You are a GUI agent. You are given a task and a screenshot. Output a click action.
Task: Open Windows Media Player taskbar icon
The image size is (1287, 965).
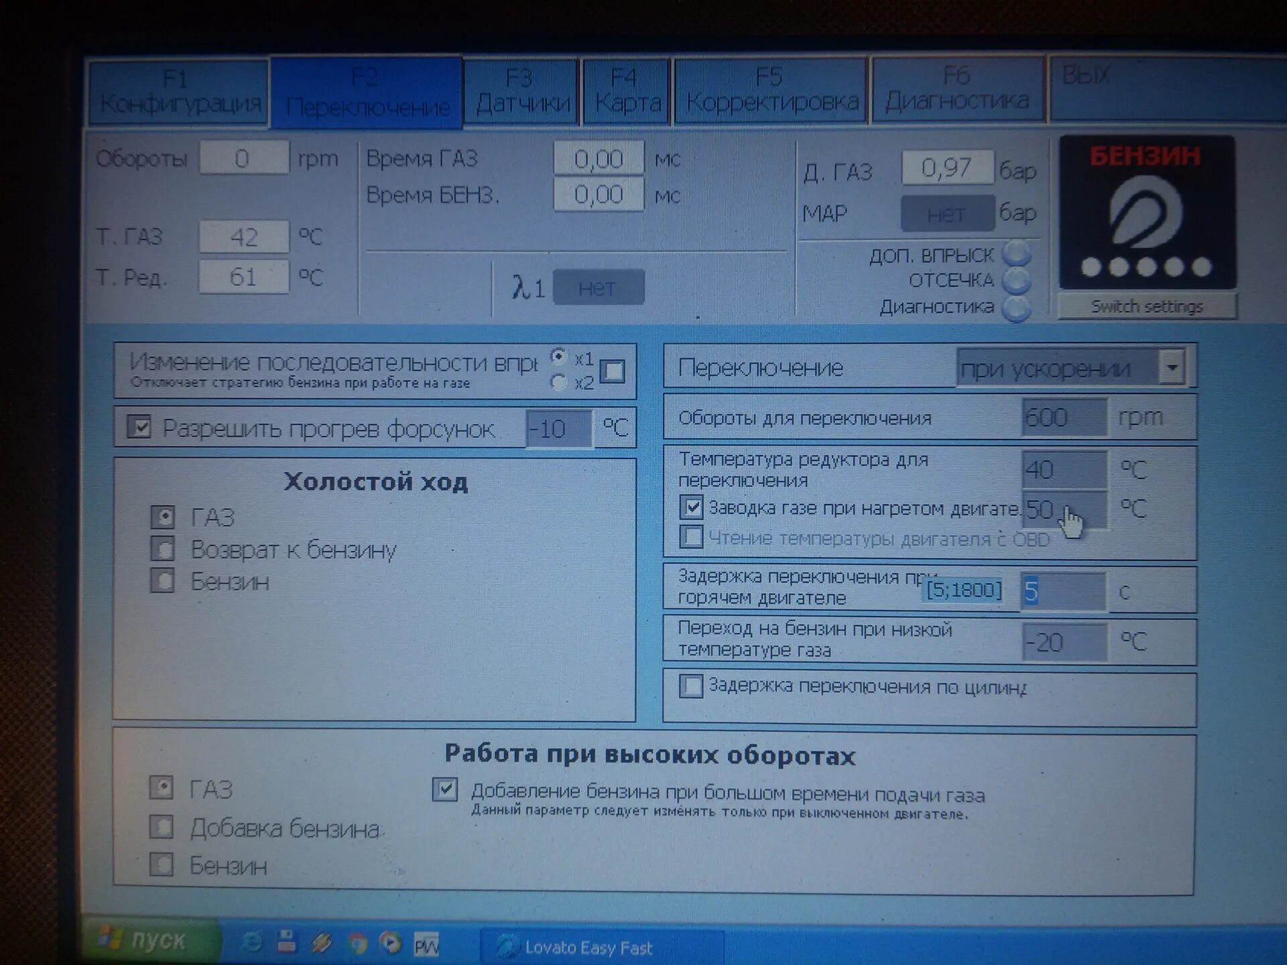(391, 943)
